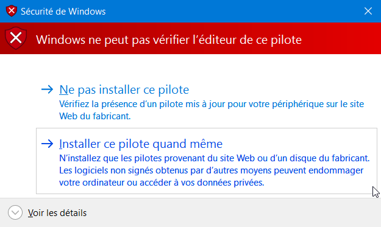Click the text Web du fabricant.
Viewport: 381px width, 227px height.
95,116
